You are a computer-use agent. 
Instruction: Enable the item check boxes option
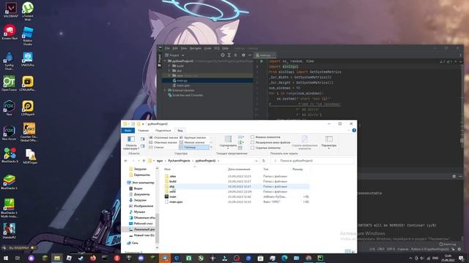pyautogui.click(x=252, y=137)
